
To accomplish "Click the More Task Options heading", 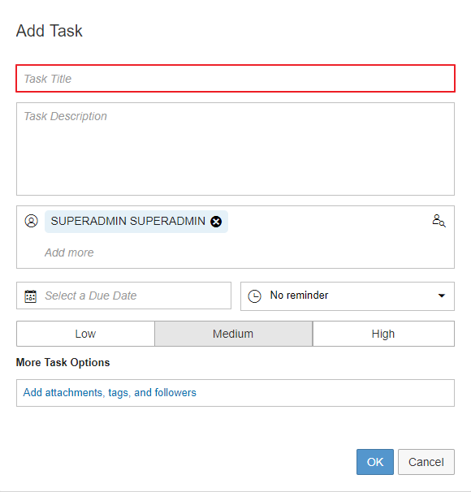I will click(63, 362).
